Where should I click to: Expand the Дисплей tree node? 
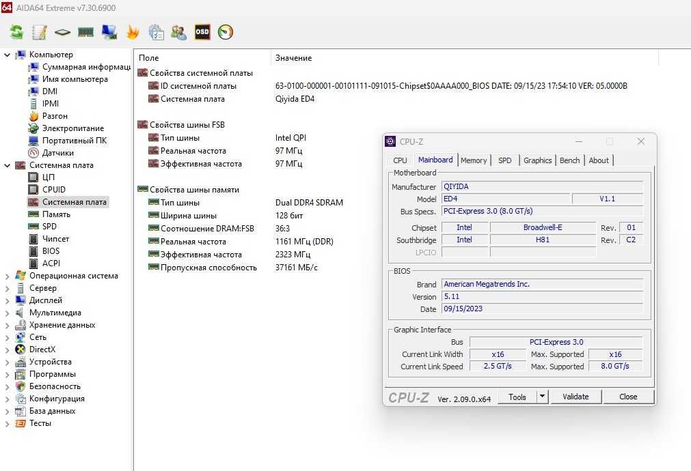coord(7,300)
